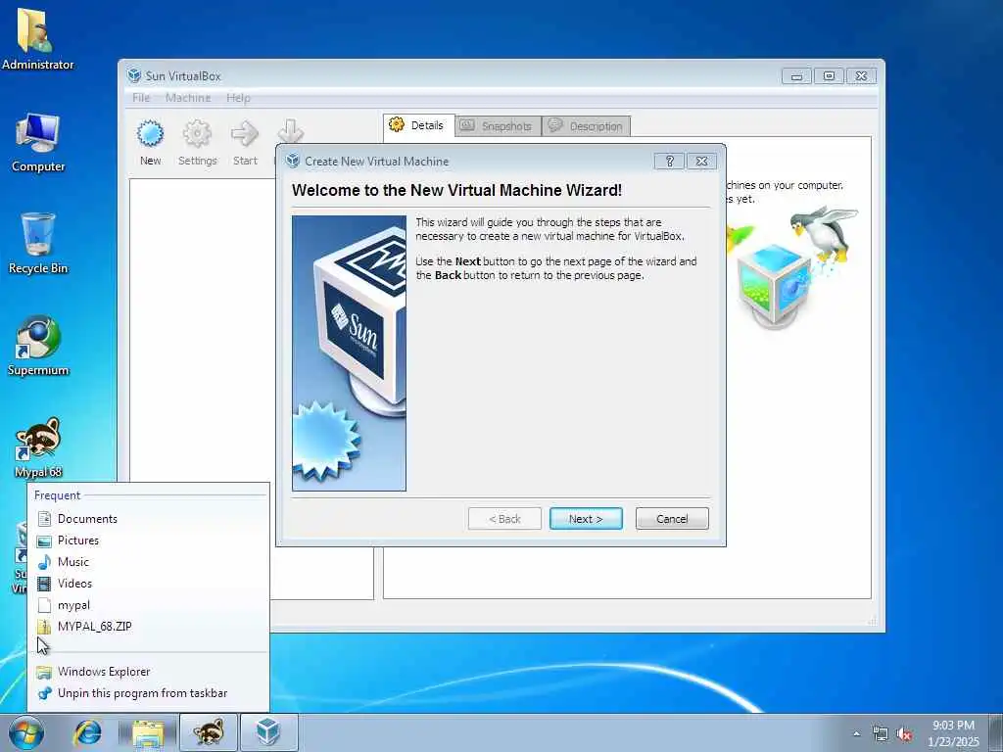This screenshot has width=1003, height=752.
Task: Switch to the Details tab
Action: pos(418,125)
